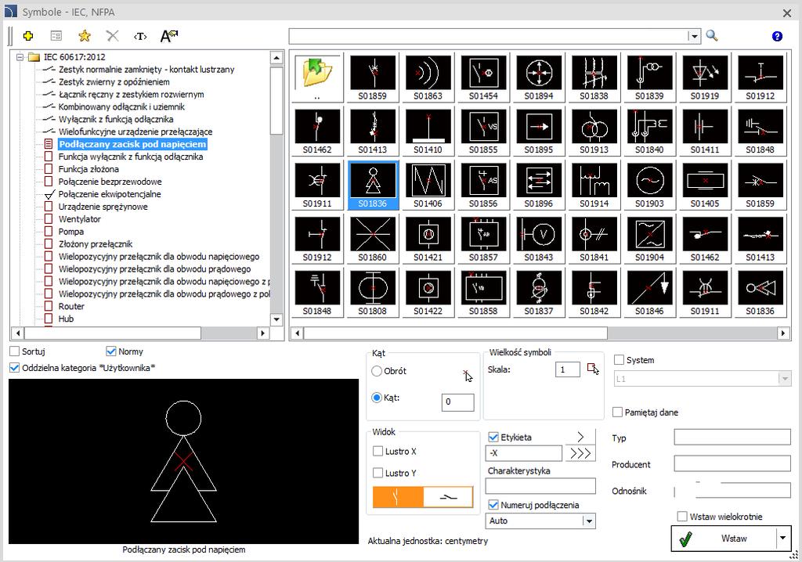Select Router in the tree
802x562 pixels.
point(71,306)
